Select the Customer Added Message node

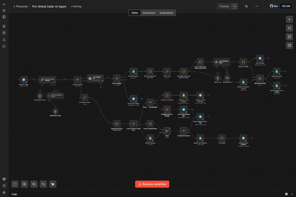click(200, 95)
